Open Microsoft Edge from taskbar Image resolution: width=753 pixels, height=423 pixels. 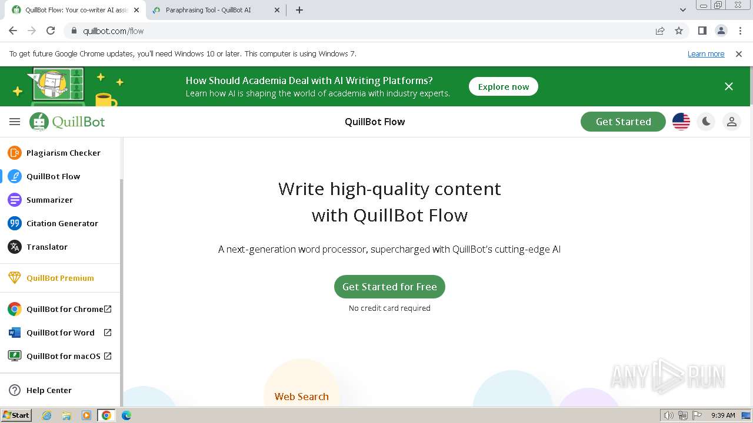[x=126, y=415]
